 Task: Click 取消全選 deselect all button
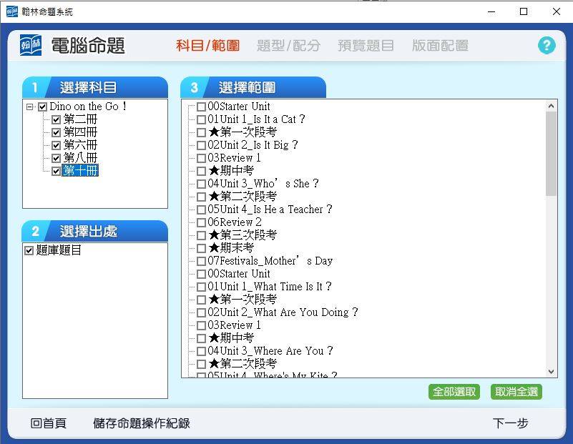point(516,392)
